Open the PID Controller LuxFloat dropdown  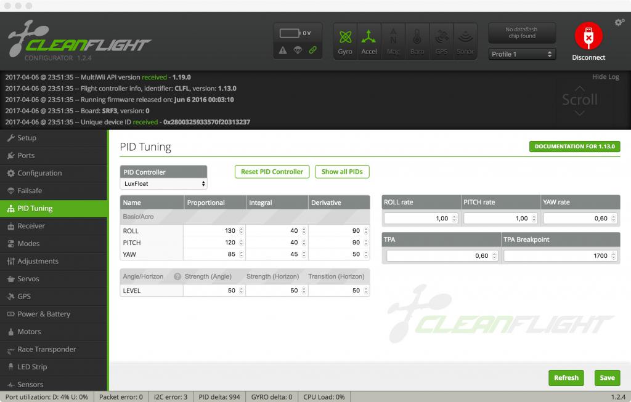(x=163, y=183)
